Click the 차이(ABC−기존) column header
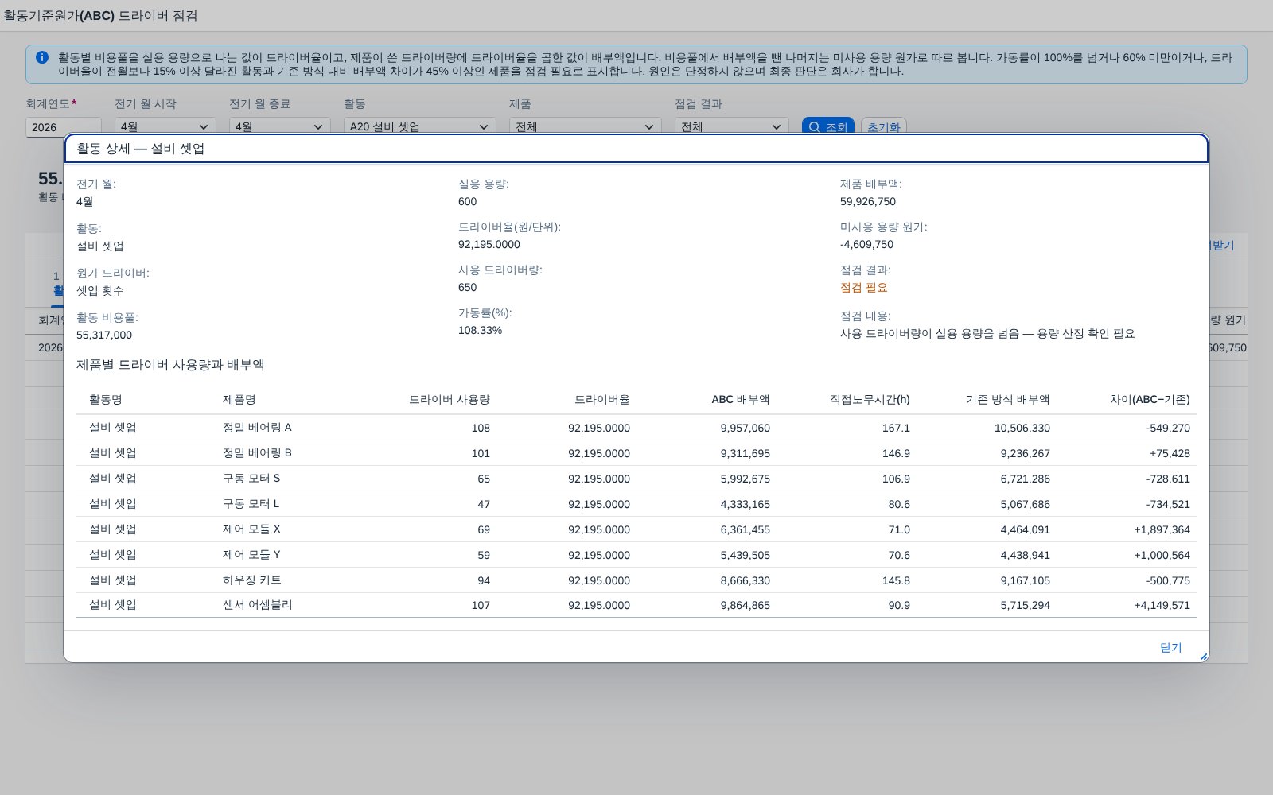 pyautogui.click(x=1150, y=400)
